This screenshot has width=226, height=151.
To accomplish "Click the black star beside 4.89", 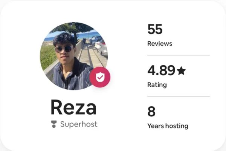I will pos(181,70).
